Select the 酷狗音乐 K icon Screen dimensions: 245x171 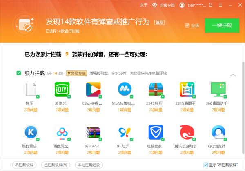pos(31,132)
